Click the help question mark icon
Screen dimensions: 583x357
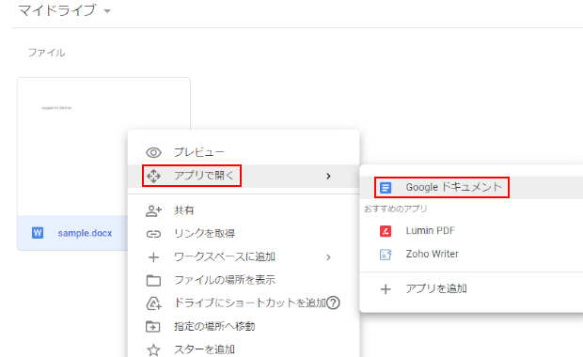coord(333,303)
